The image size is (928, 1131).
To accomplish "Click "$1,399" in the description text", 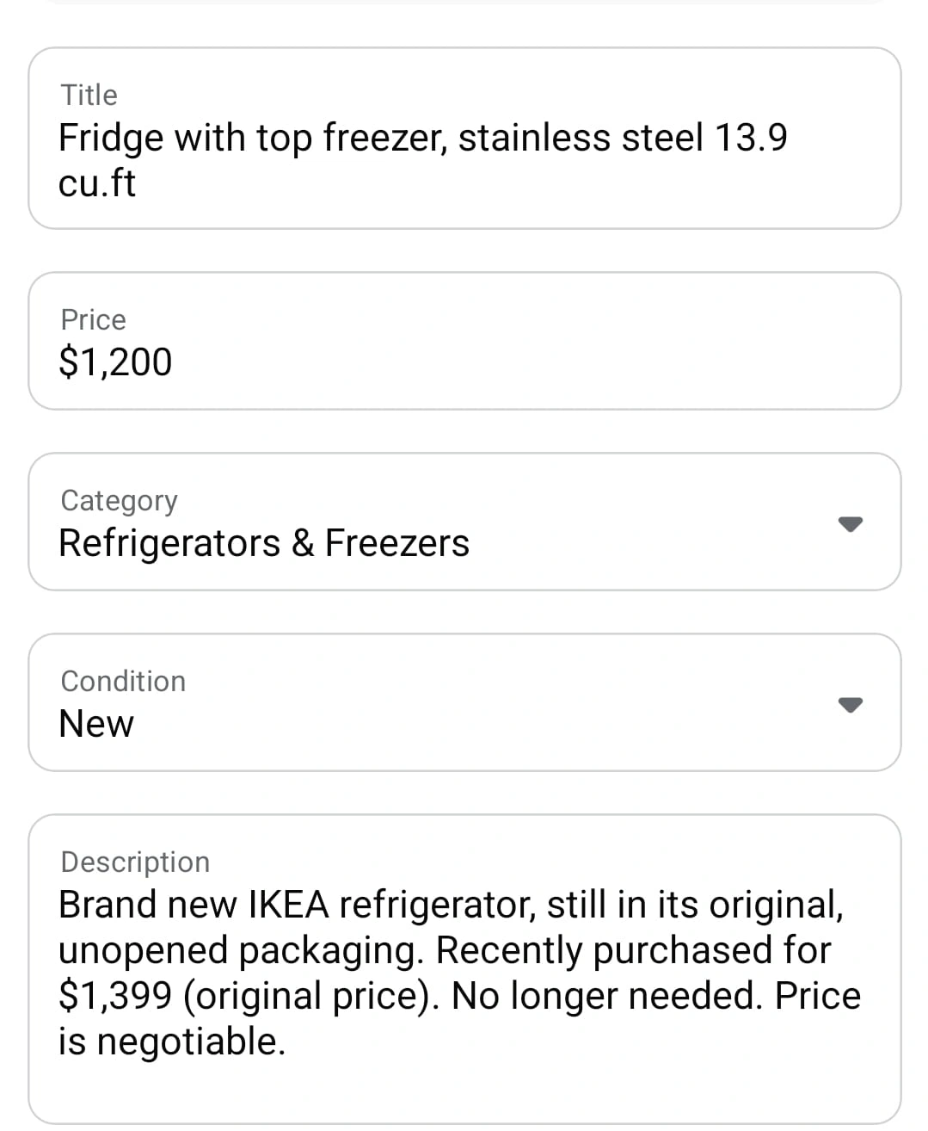I will 115,996.
